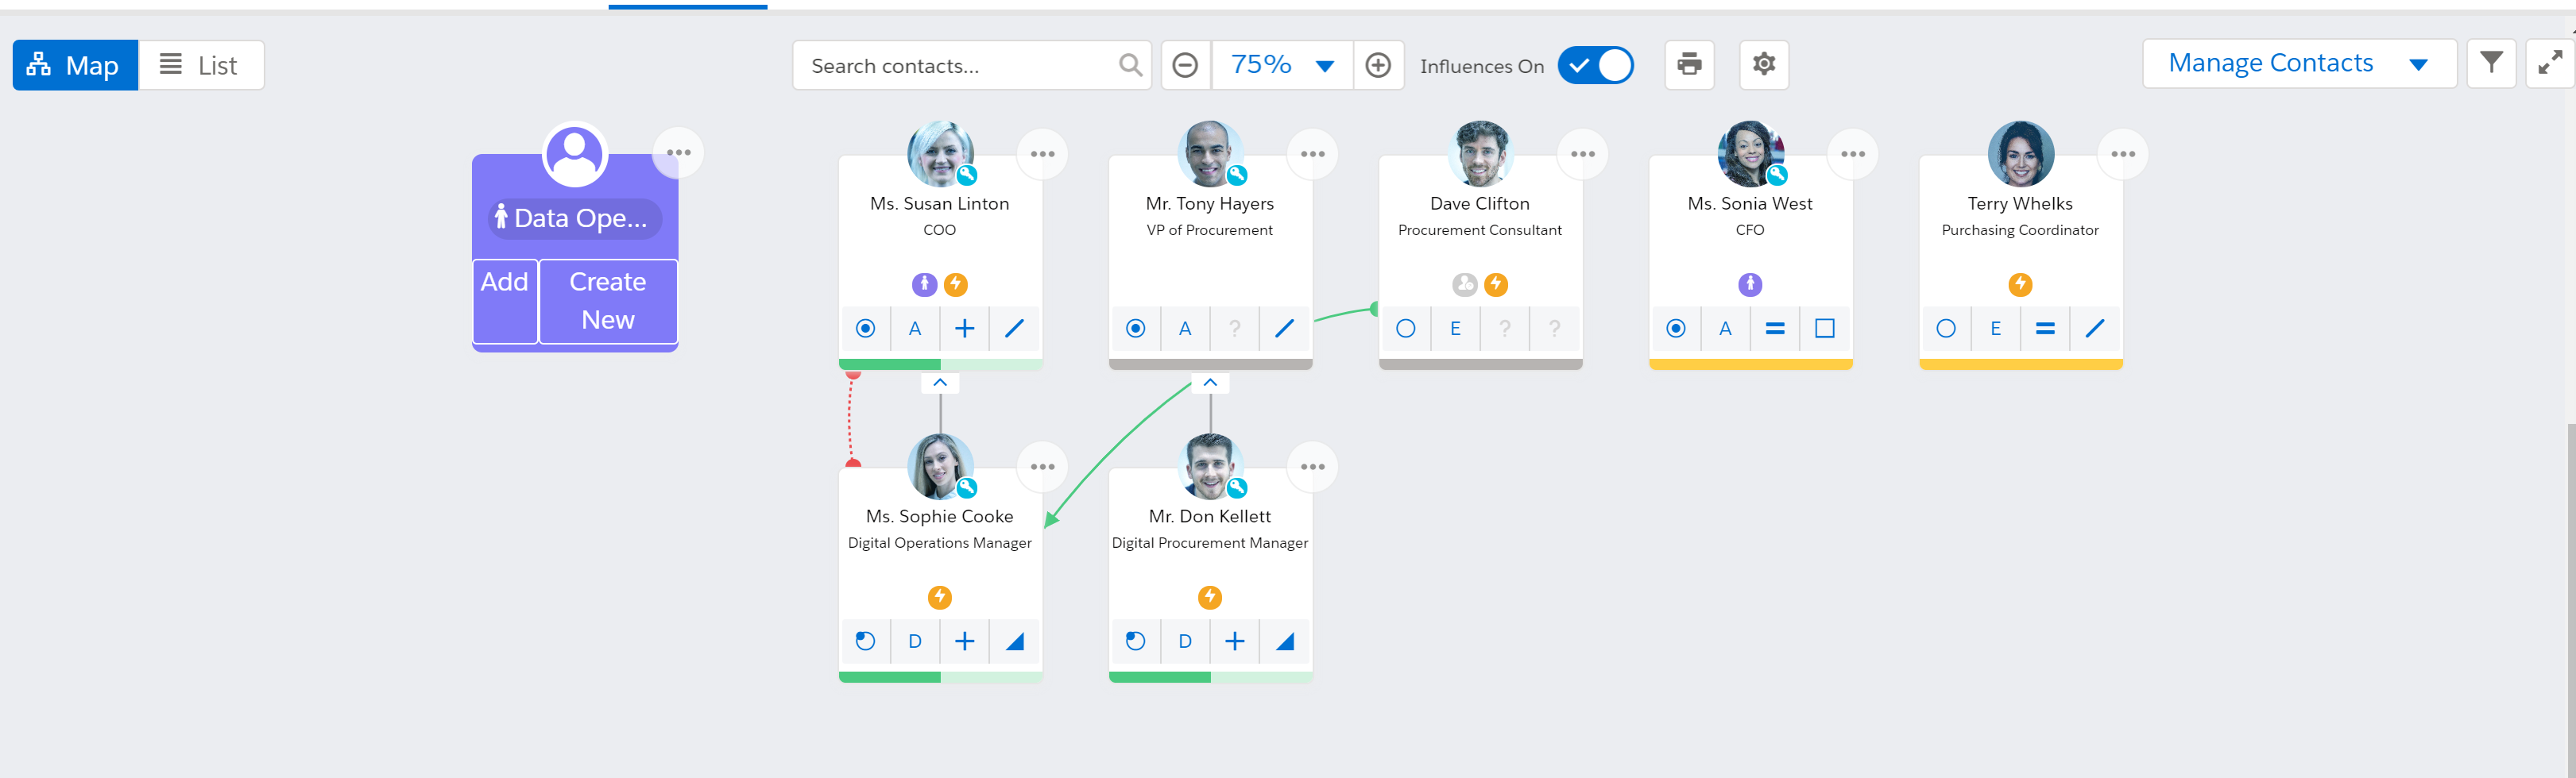Zoom in with the plus button
The image size is (2576, 778).
click(1378, 65)
